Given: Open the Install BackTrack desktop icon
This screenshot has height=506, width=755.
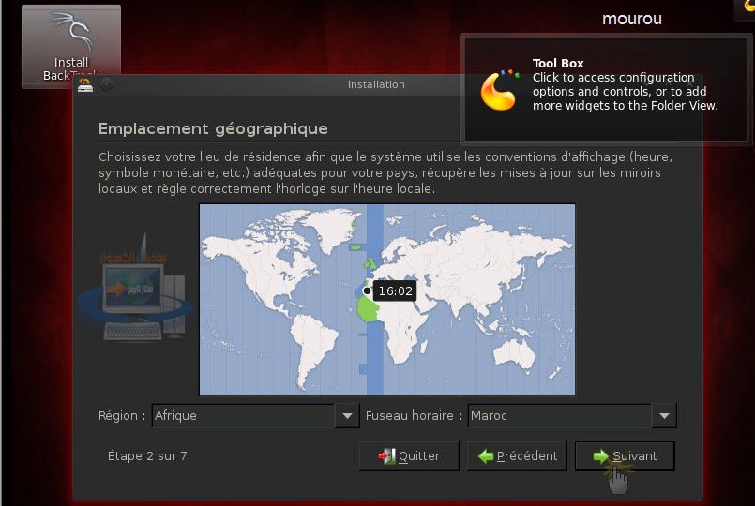Looking at the screenshot, I should point(71,45).
